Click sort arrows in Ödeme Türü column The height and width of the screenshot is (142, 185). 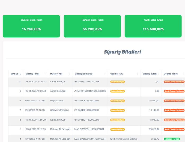point(137,74)
